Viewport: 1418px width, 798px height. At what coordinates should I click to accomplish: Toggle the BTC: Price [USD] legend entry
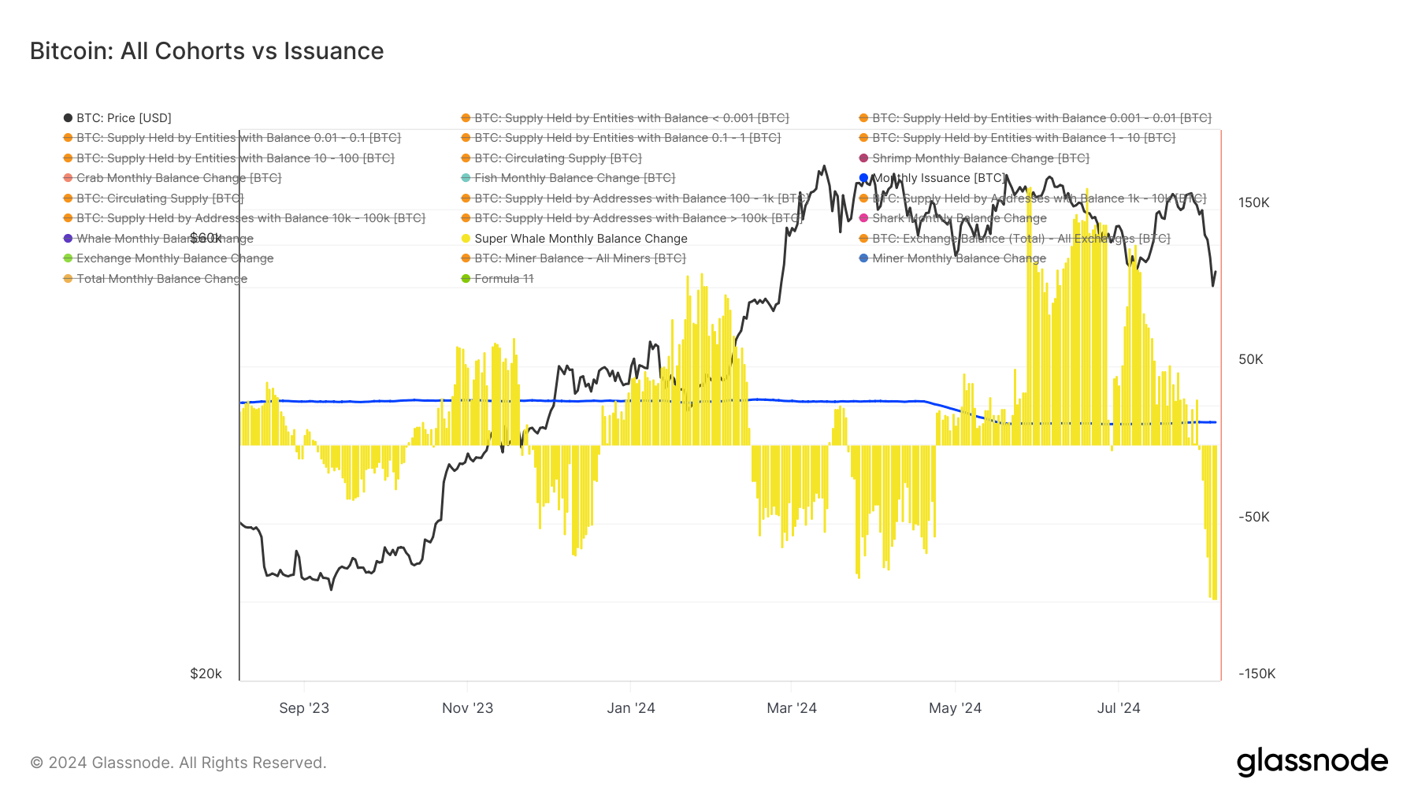[x=117, y=118]
